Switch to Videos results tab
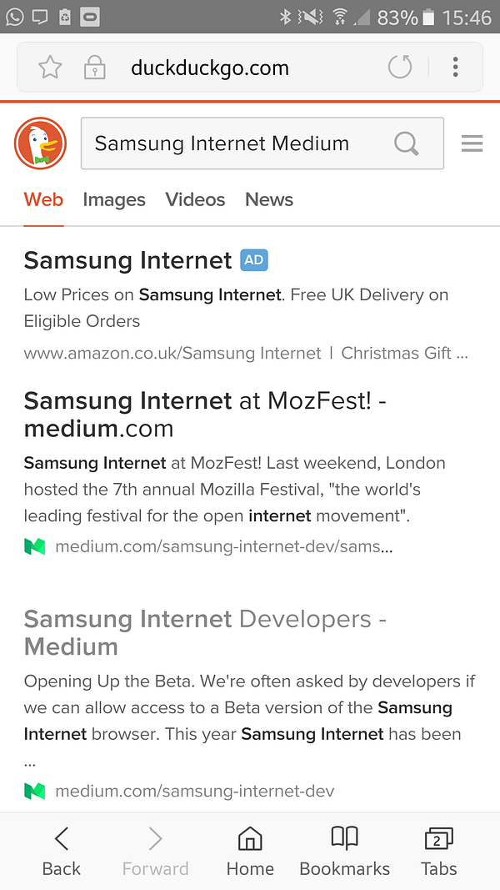The width and height of the screenshot is (500, 890). click(195, 200)
